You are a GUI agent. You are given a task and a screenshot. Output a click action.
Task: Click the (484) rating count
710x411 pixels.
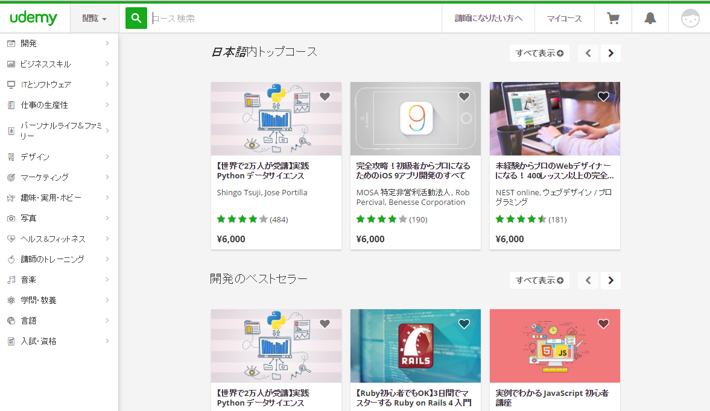coord(279,220)
